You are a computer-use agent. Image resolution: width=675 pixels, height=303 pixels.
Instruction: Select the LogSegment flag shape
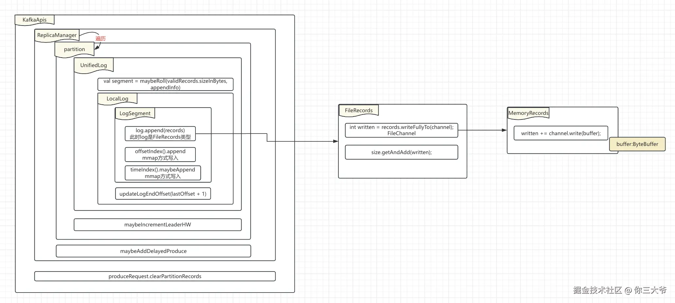(135, 113)
